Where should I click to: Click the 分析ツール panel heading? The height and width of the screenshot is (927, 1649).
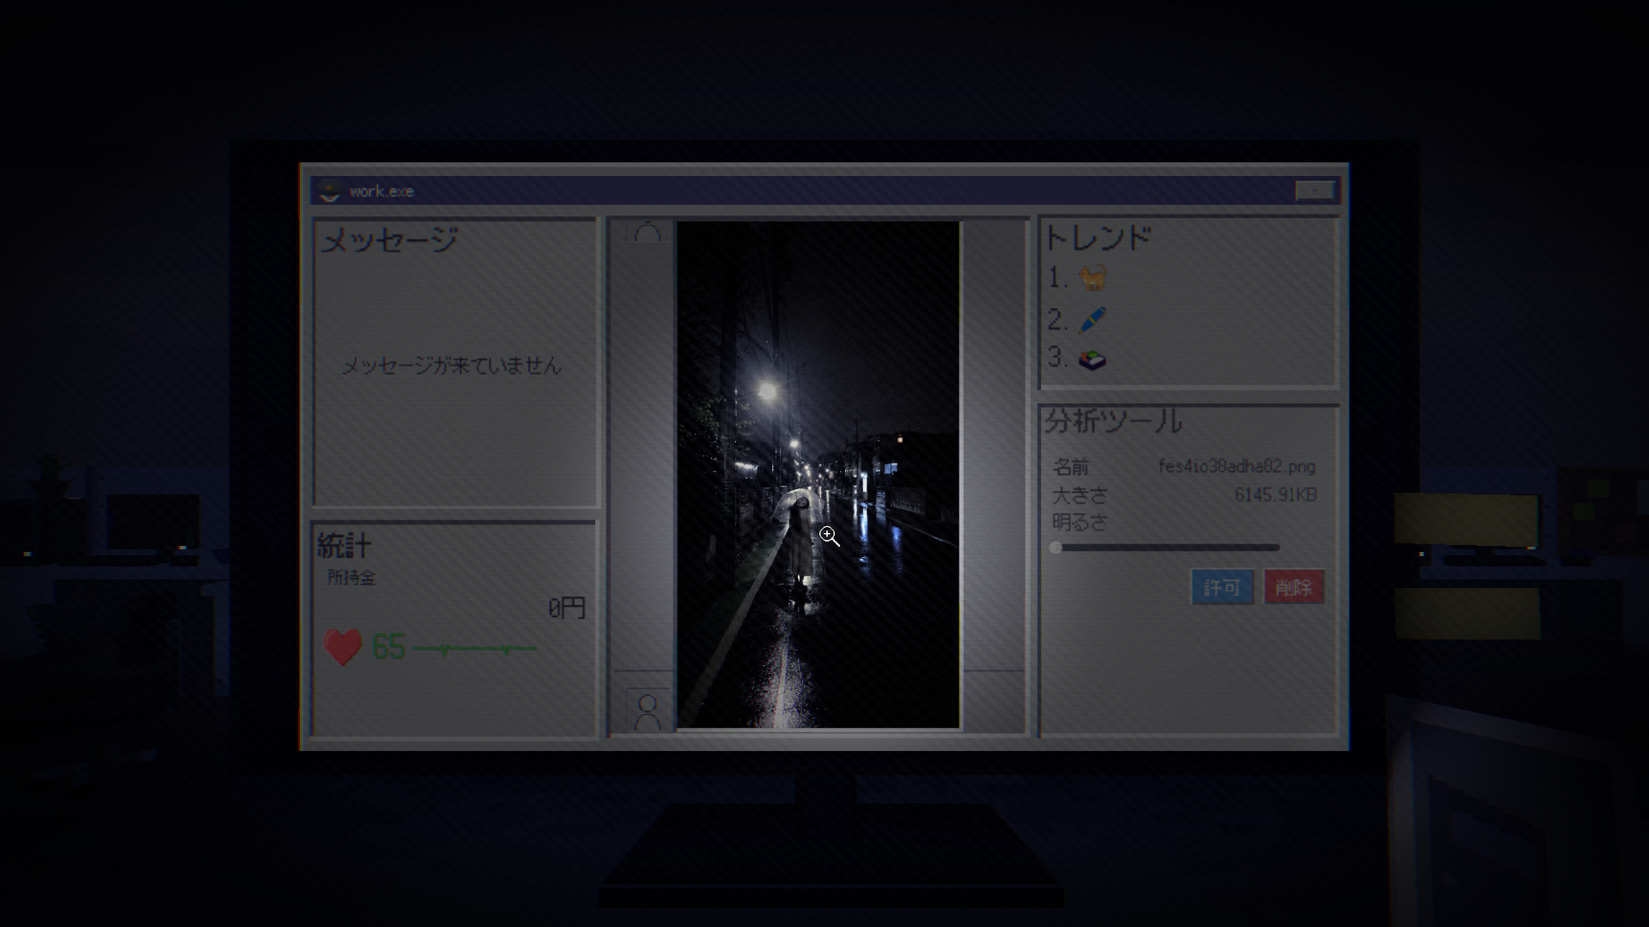1114,421
